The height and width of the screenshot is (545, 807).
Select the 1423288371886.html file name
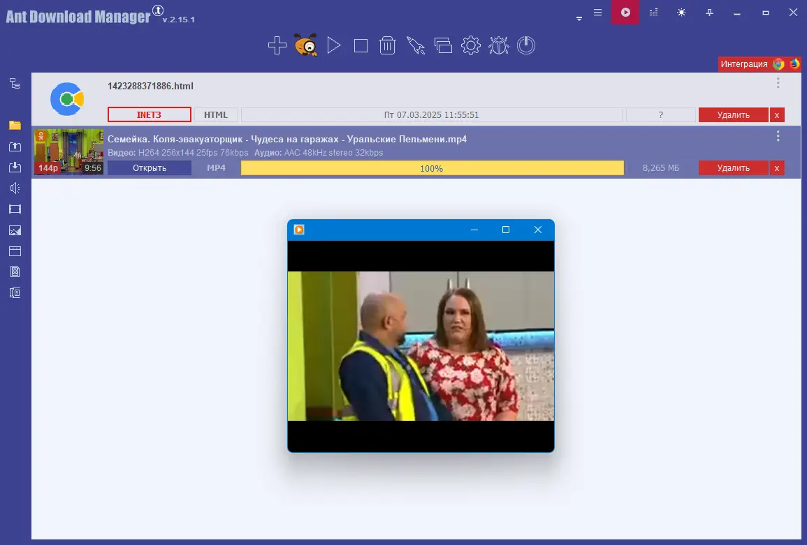pyautogui.click(x=150, y=86)
